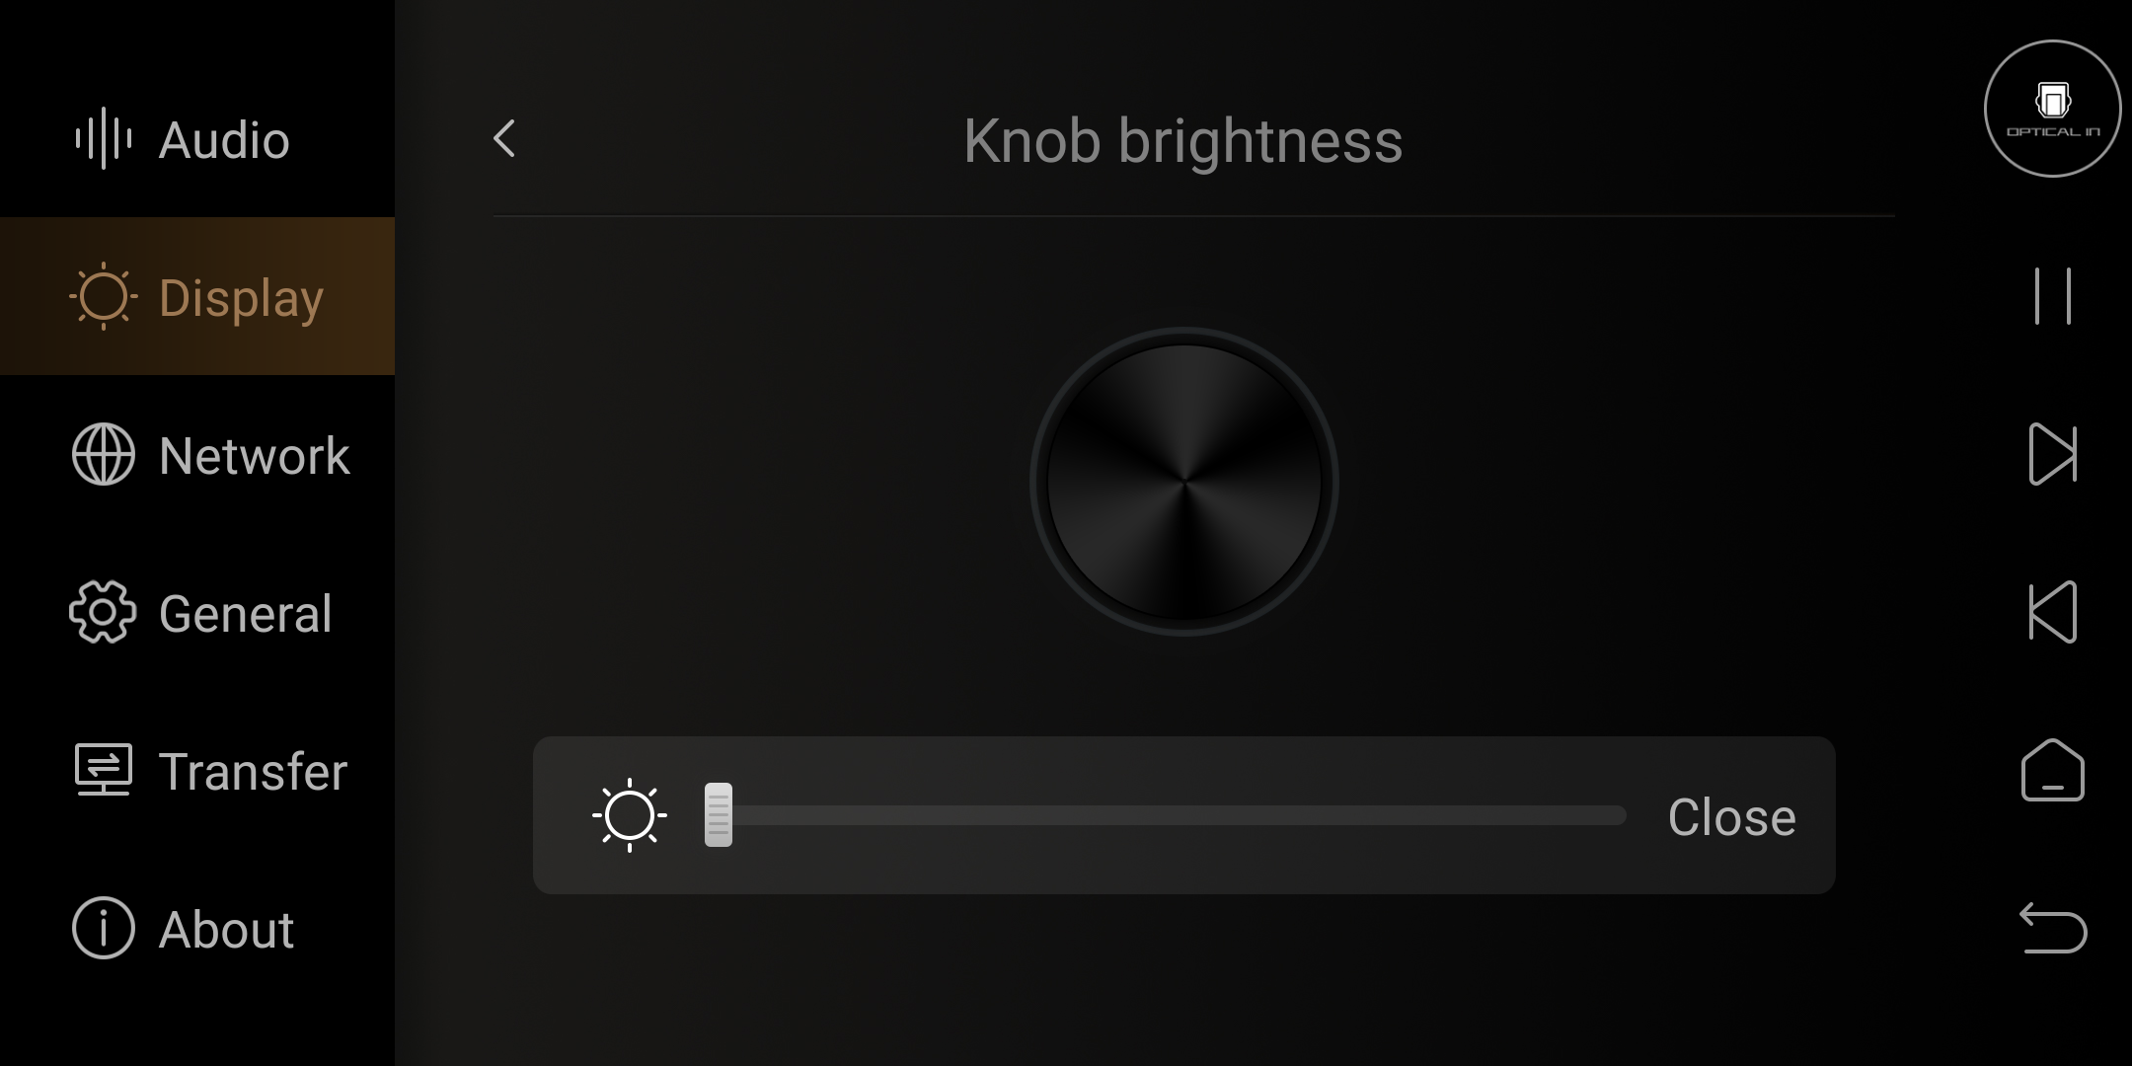This screenshot has height=1066, width=2132.
Task: Open the Transfer settings section
Action: click(197, 771)
